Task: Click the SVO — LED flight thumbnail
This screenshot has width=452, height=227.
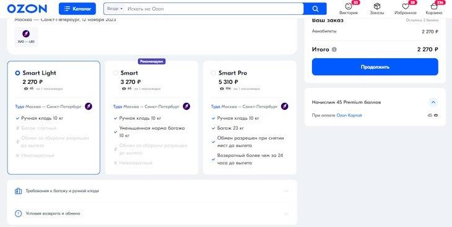Action: pyautogui.click(x=26, y=37)
